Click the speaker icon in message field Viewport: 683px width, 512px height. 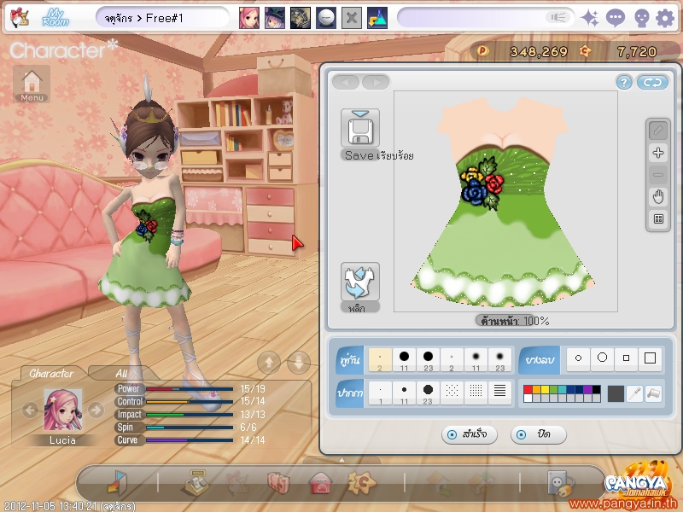(x=558, y=18)
